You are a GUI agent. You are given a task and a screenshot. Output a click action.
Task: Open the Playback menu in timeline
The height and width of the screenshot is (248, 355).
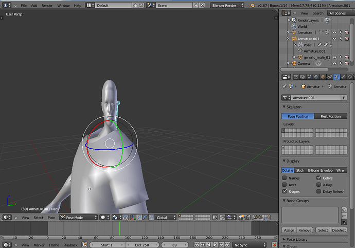(70, 245)
